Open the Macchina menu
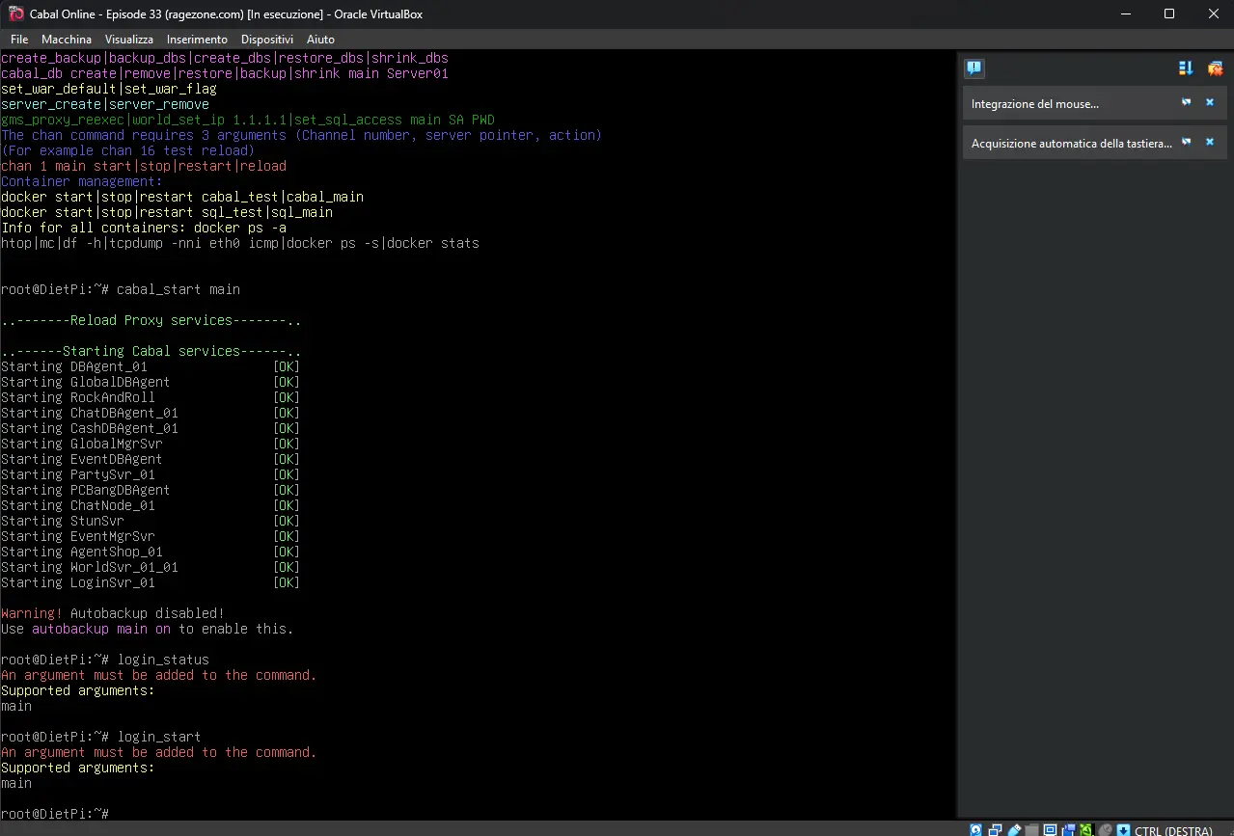 (67, 40)
